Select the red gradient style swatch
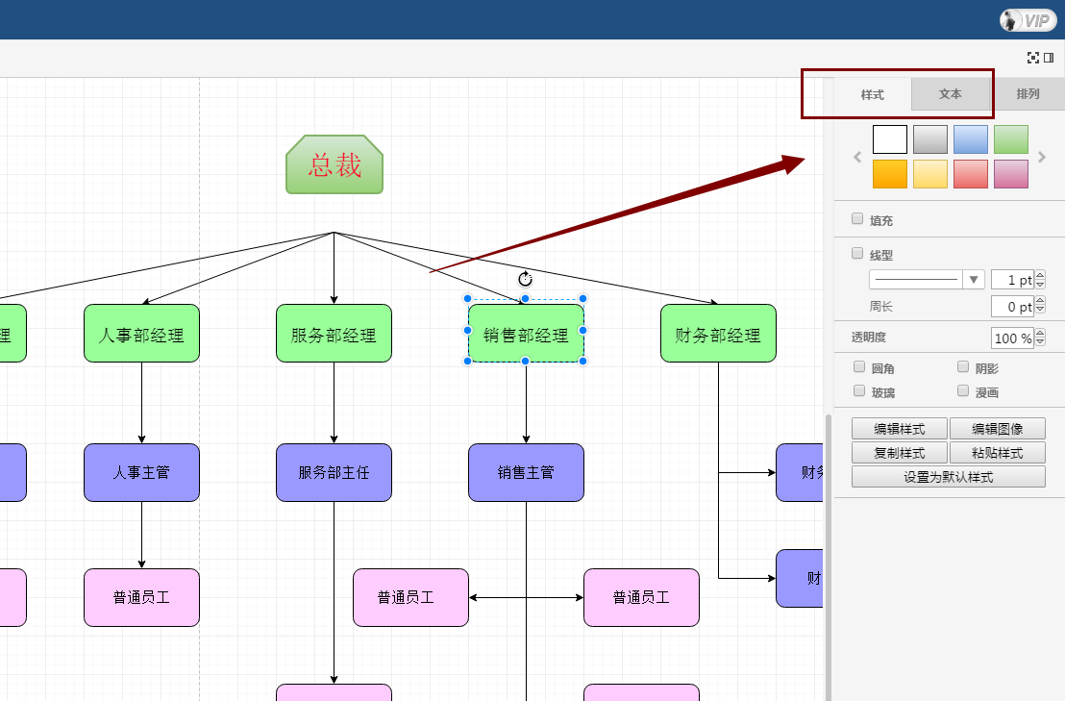Viewport: 1065px width, 701px height. tap(971, 174)
